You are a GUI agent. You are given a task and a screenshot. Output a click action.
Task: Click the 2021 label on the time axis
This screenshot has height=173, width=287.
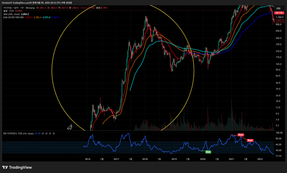231,159
